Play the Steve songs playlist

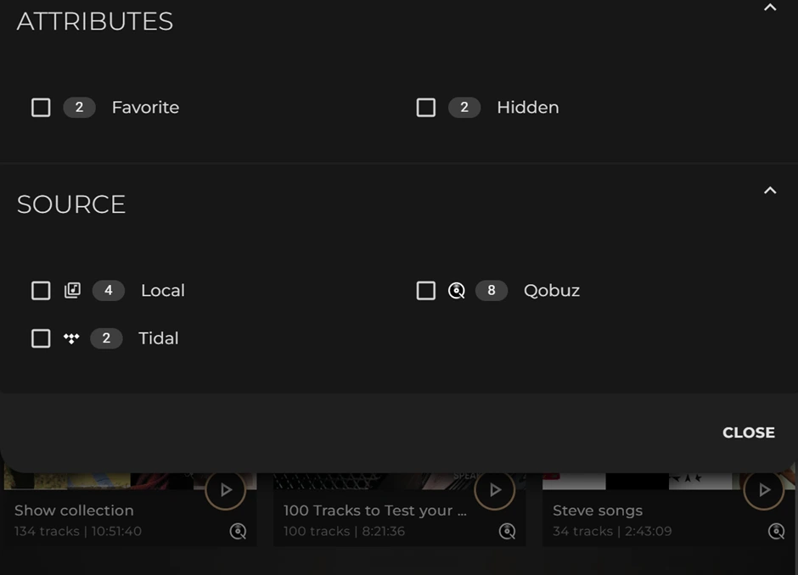[764, 489]
